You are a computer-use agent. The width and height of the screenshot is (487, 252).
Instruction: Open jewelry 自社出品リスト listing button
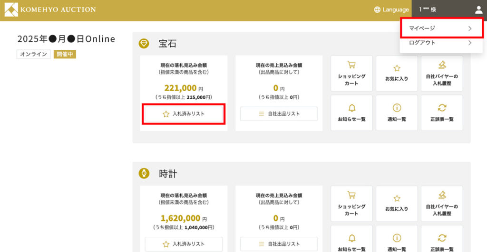[279, 114]
